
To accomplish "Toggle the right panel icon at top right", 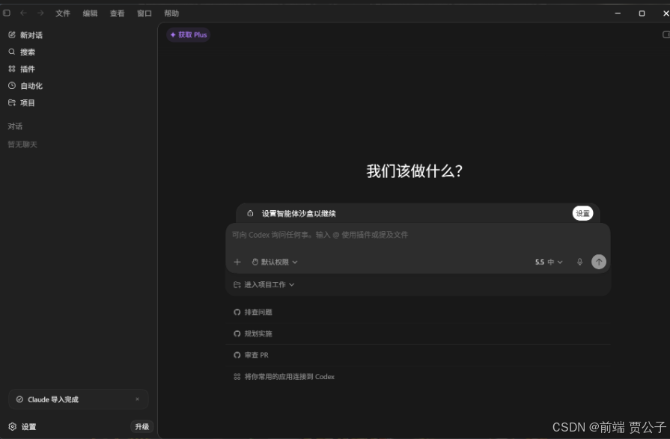I will coord(666,34).
